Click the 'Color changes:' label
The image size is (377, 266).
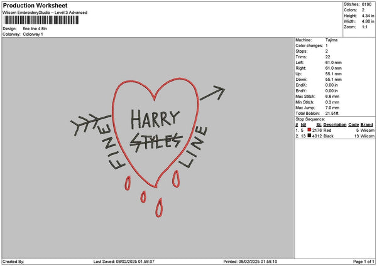(x=309, y=46)
